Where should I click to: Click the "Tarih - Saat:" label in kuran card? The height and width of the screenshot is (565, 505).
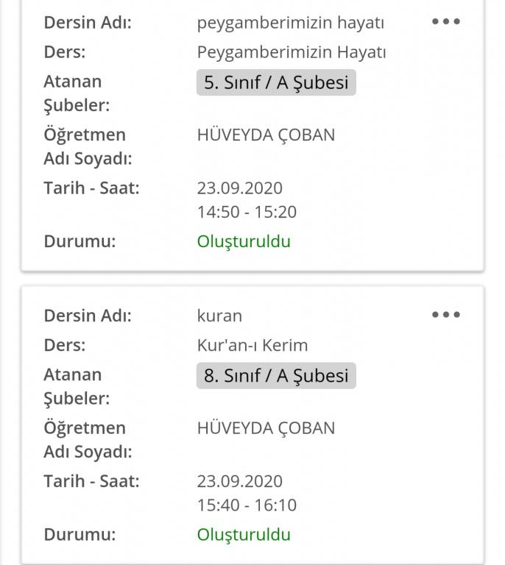click(x=91, y=481)
